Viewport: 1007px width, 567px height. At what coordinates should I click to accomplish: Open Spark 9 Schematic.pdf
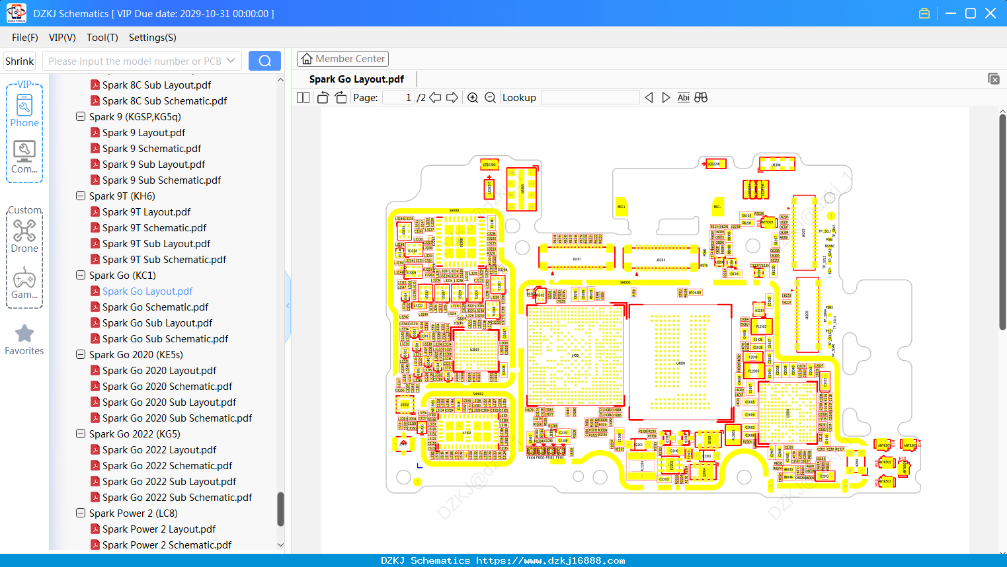151,148
